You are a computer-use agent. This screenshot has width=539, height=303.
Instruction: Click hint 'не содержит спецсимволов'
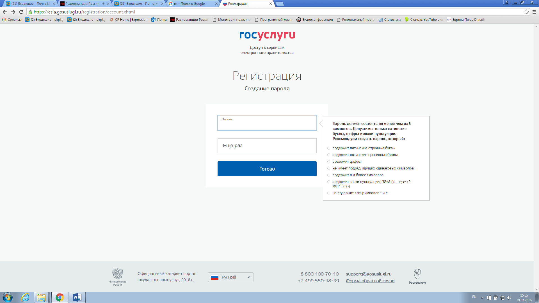tap(360, 193)
